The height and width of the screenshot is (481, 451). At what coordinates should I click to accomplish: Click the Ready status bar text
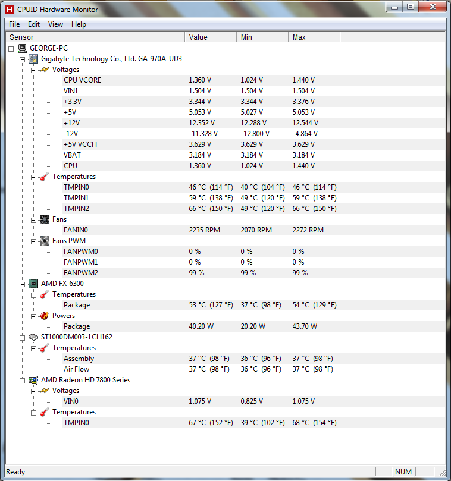[15, 472]
